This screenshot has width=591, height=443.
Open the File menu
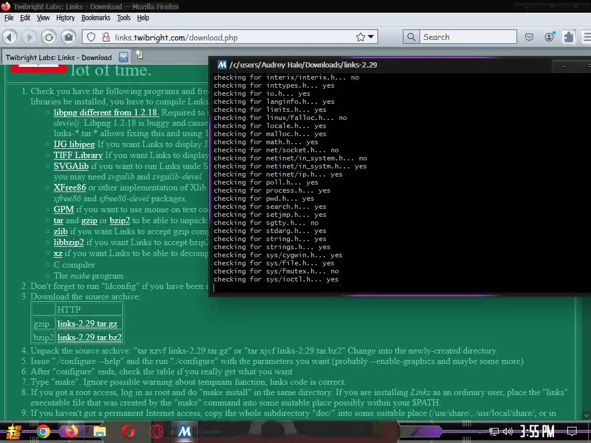point(9,18)
